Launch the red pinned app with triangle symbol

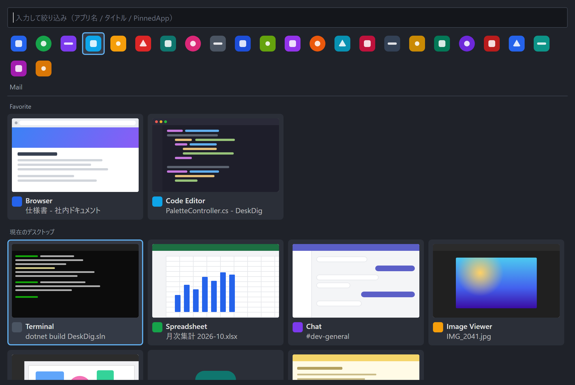[143, 44]
